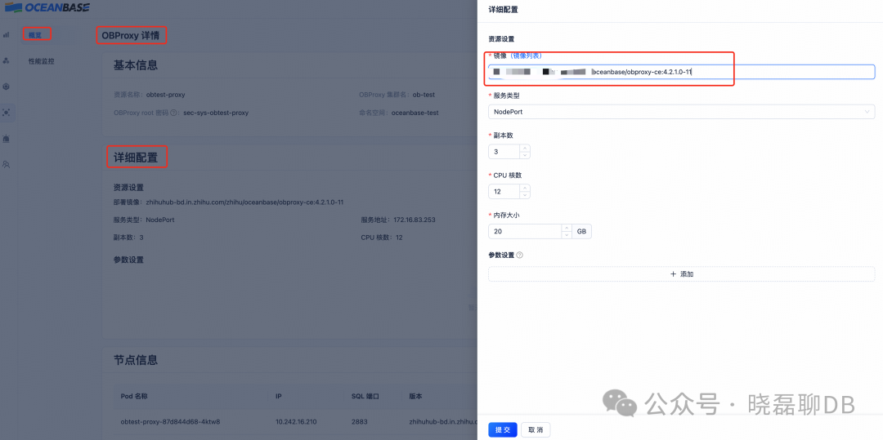
Task: Click the CPU 核数 input showing 12
Action: [504, 192]
